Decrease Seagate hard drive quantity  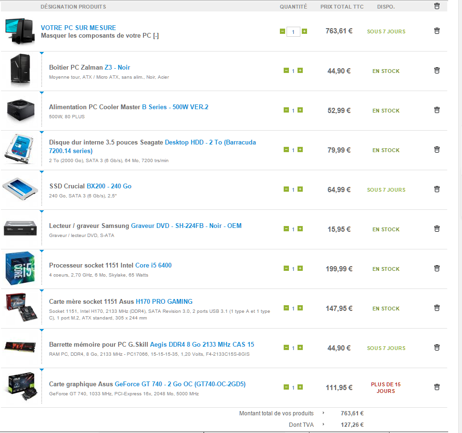point(286,150)
